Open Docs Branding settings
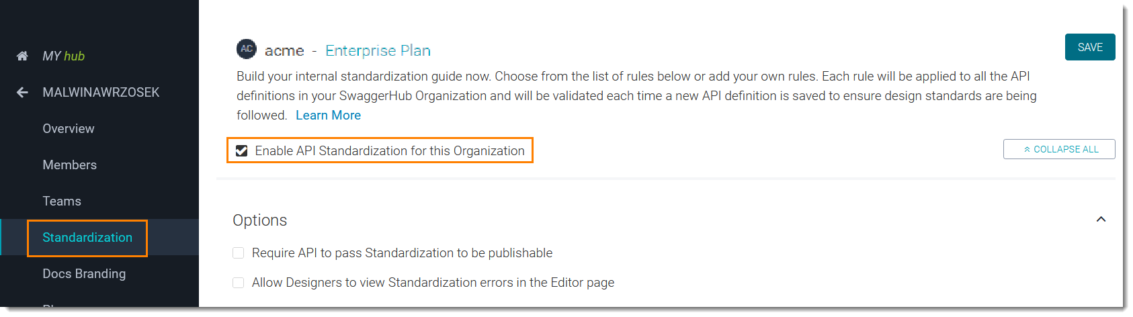The width and height of the screenshot is (1133, 317). 84,274
